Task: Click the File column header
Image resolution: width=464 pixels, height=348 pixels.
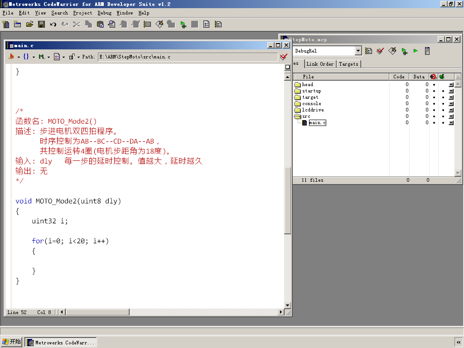Action: coord(341,77)
